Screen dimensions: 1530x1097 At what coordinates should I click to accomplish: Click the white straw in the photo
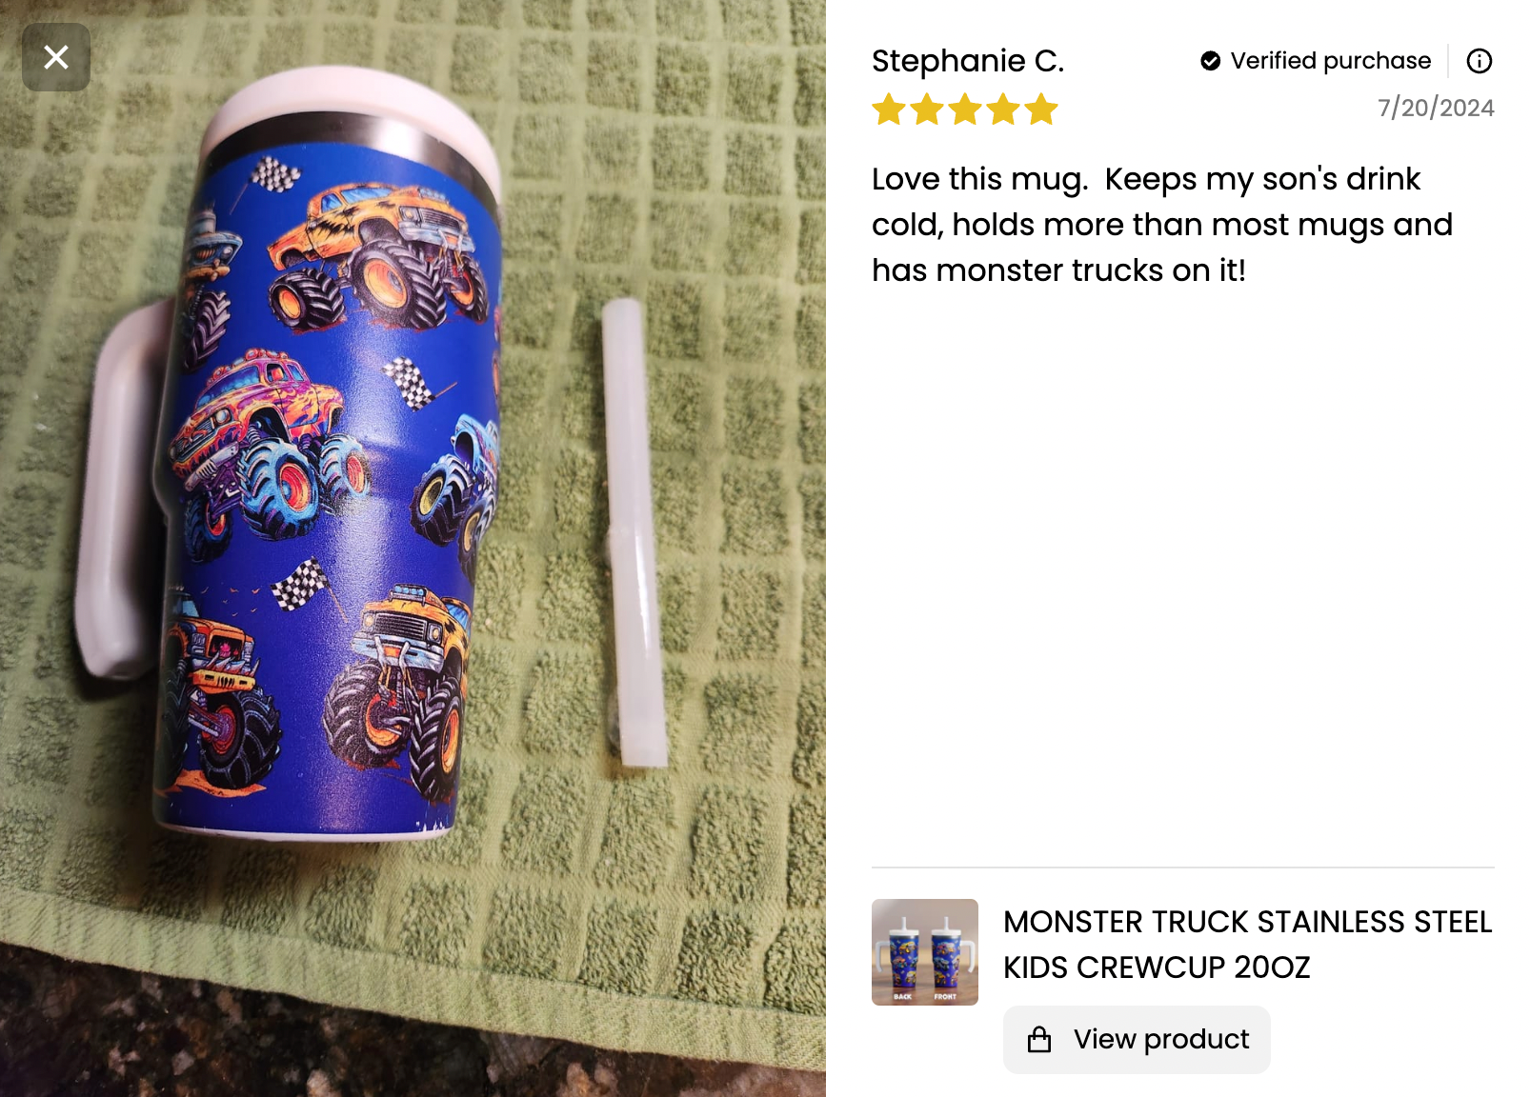(634, 533)
